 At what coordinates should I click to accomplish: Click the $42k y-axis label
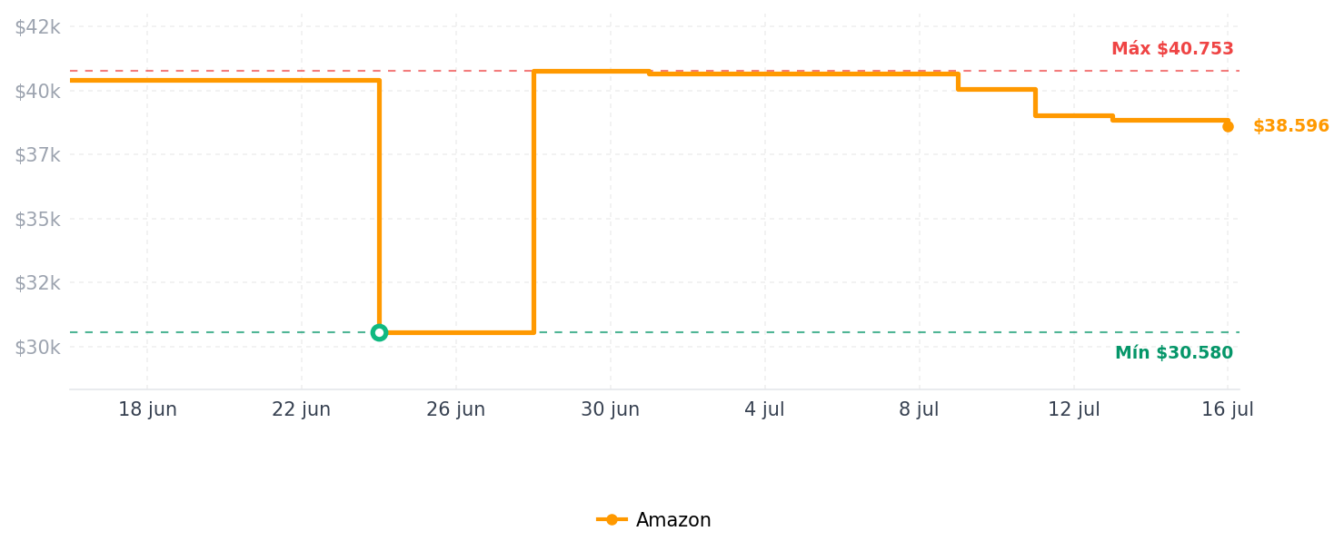point(37,27)
